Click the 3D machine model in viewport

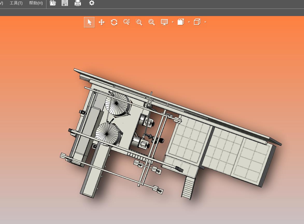171,134
